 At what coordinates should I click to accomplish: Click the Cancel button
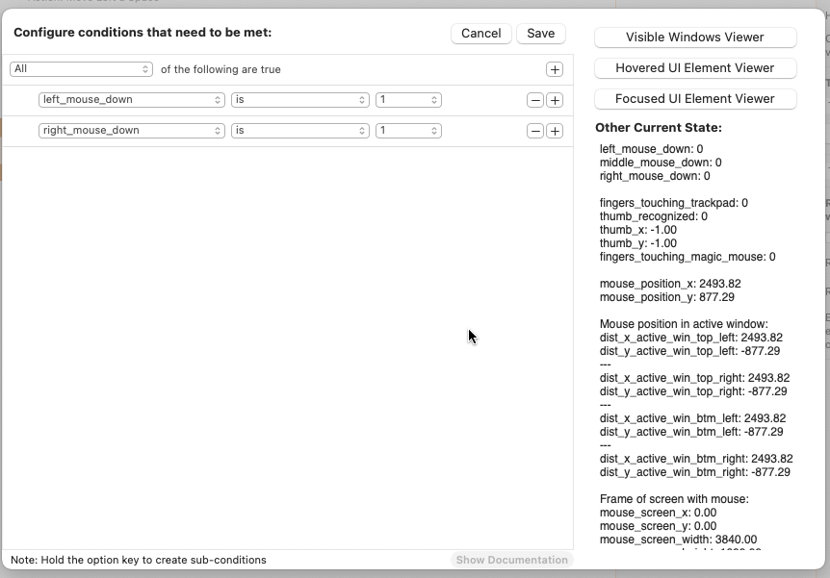click(480, 34)
